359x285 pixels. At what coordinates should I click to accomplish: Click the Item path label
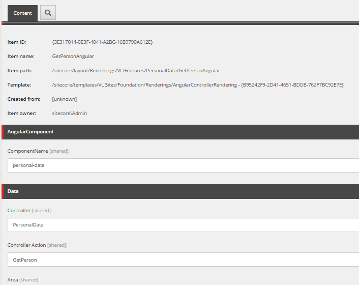[x=20, y=71]
